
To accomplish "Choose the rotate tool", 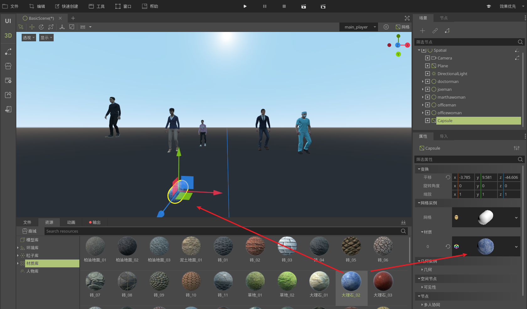I will (x=41, y=27).
